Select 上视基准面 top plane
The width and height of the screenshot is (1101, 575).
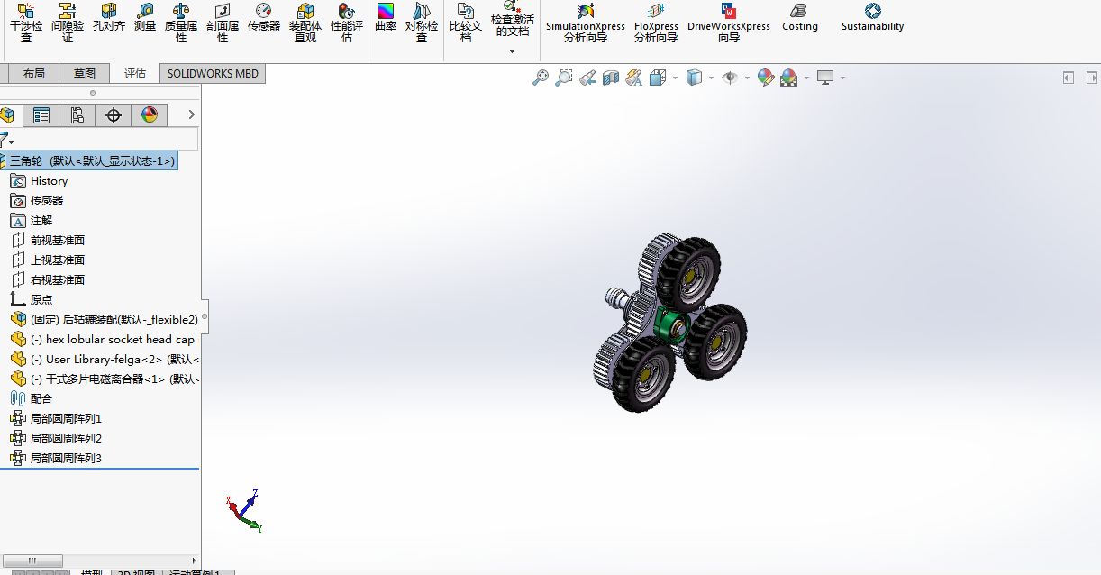48,260
